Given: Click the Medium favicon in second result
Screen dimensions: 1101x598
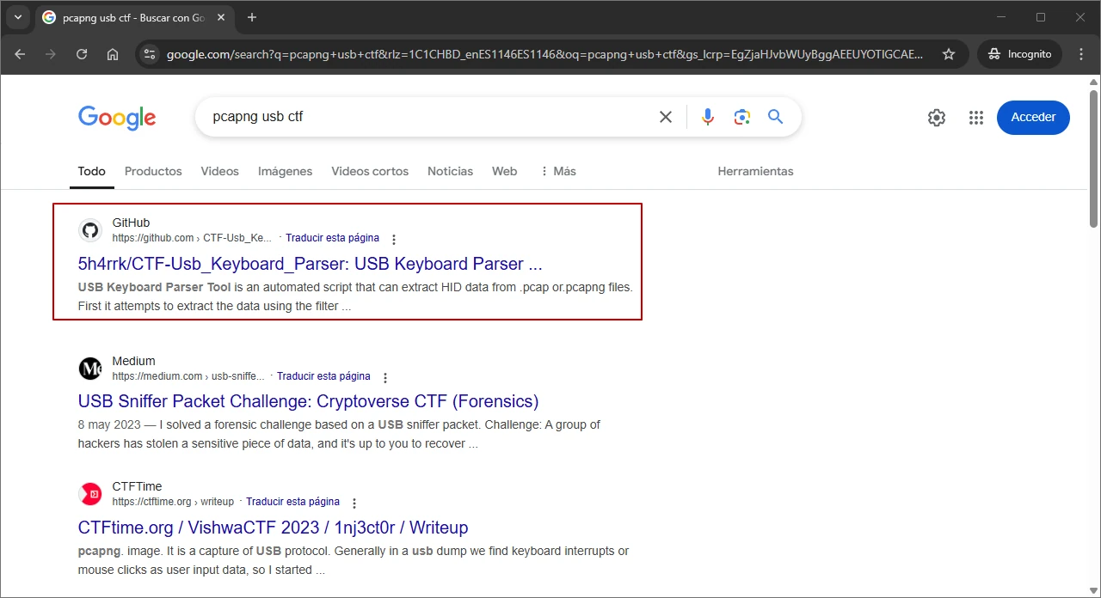Looking at the screenshot, I should click(x=90, y=369).
